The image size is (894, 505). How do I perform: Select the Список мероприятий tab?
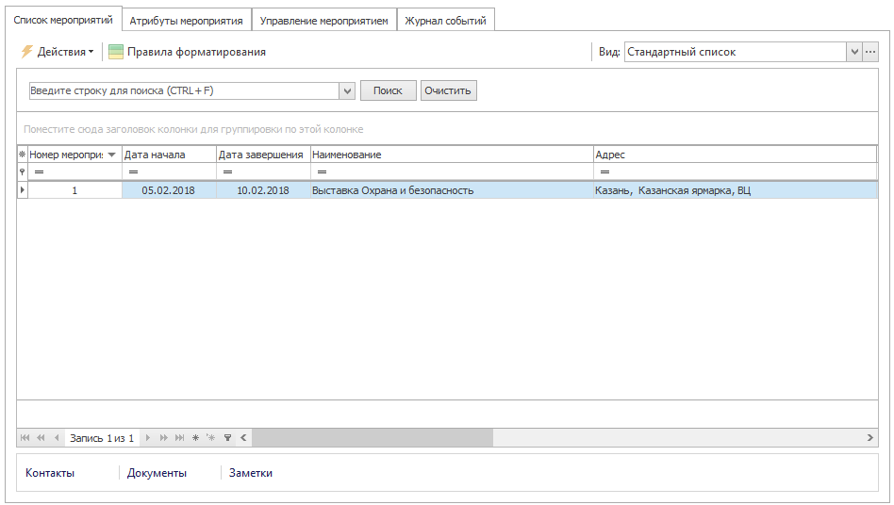point(63,20)
